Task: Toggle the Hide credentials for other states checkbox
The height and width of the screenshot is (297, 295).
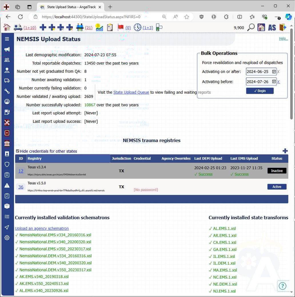Action: (x=17, y=151)
